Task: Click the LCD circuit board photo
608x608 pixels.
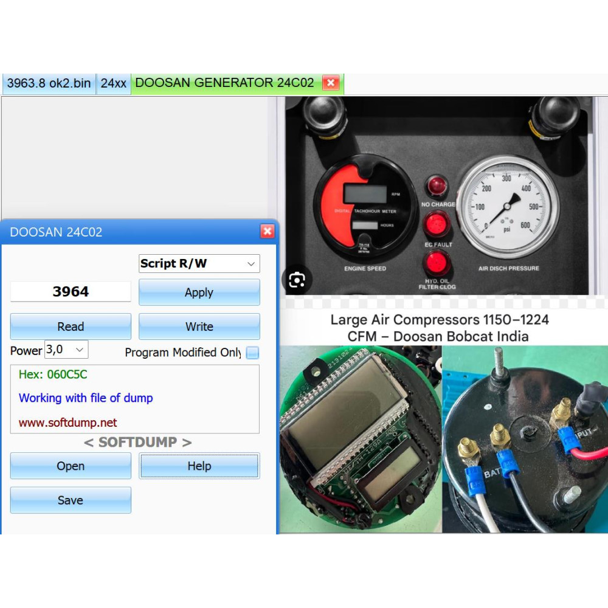Action: [361, 439]
